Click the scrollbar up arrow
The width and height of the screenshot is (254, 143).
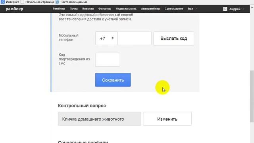point(252,7)
